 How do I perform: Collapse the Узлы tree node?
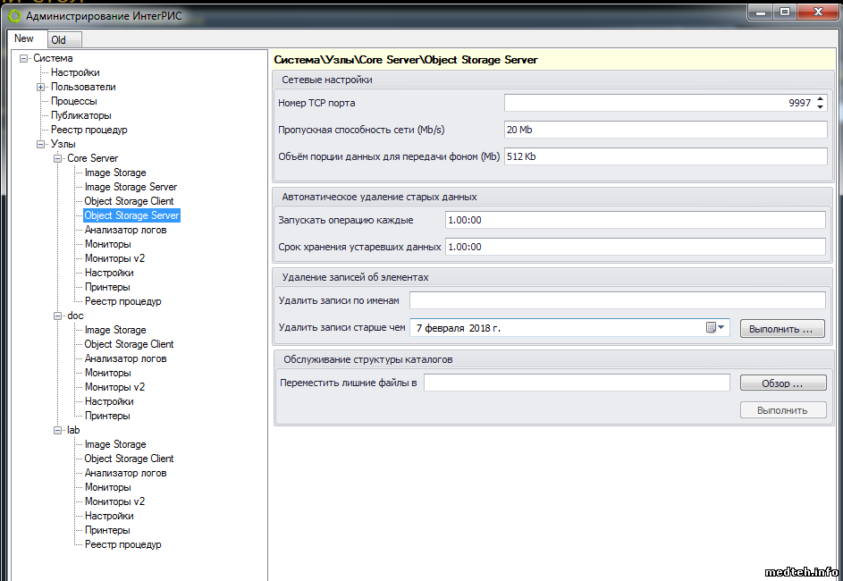pyautogui.click(x=41, y=145)
